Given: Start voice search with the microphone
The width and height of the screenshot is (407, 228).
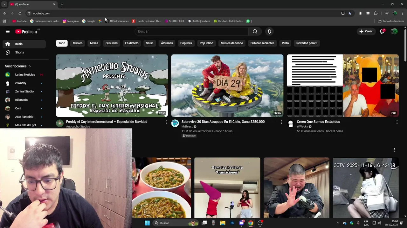Looking at the screenshot, I should point(269,31).
